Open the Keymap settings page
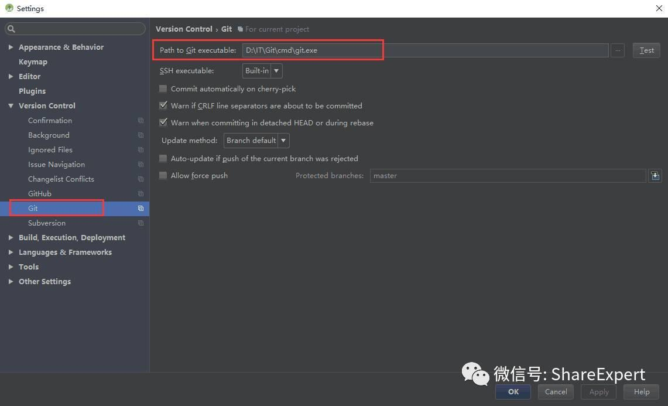668x406 pixels. pos(33,62)
